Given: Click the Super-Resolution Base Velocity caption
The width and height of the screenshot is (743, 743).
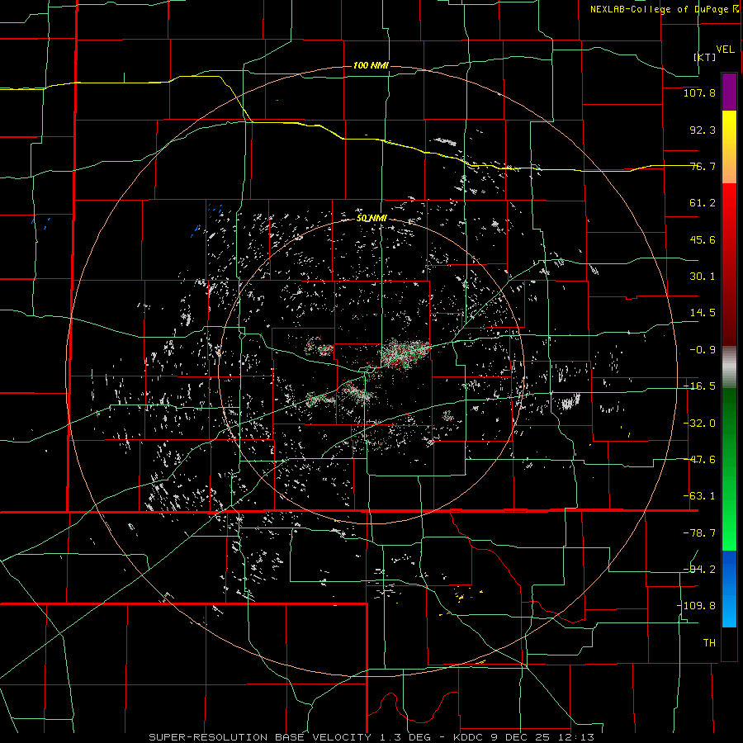Looking at the screenshot, I should [x=371, y=737].
